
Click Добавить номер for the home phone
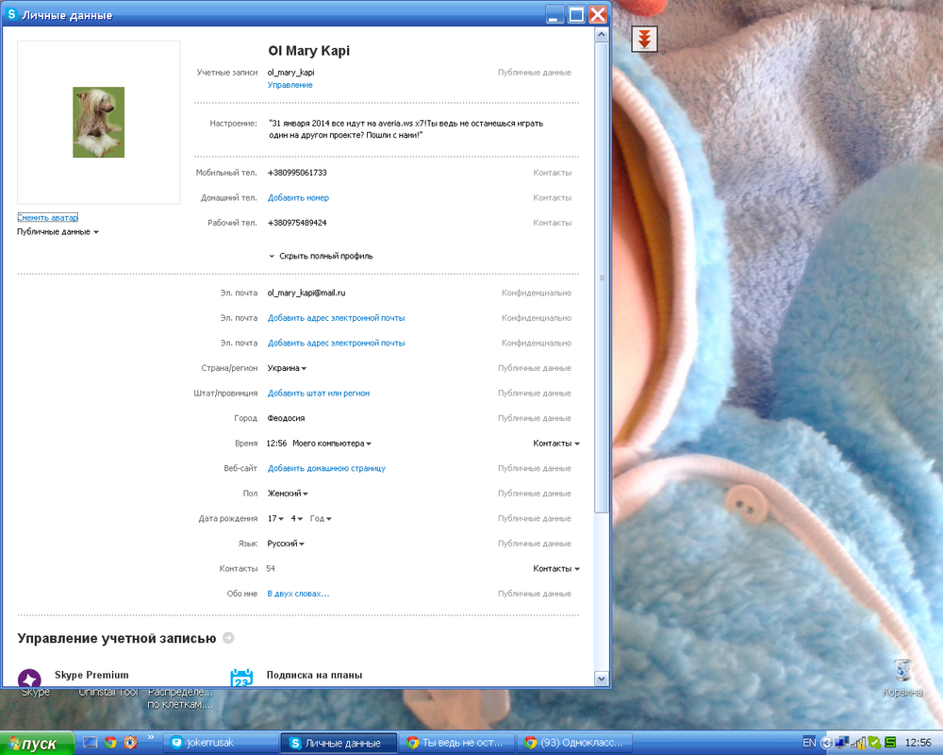[298, 198]
